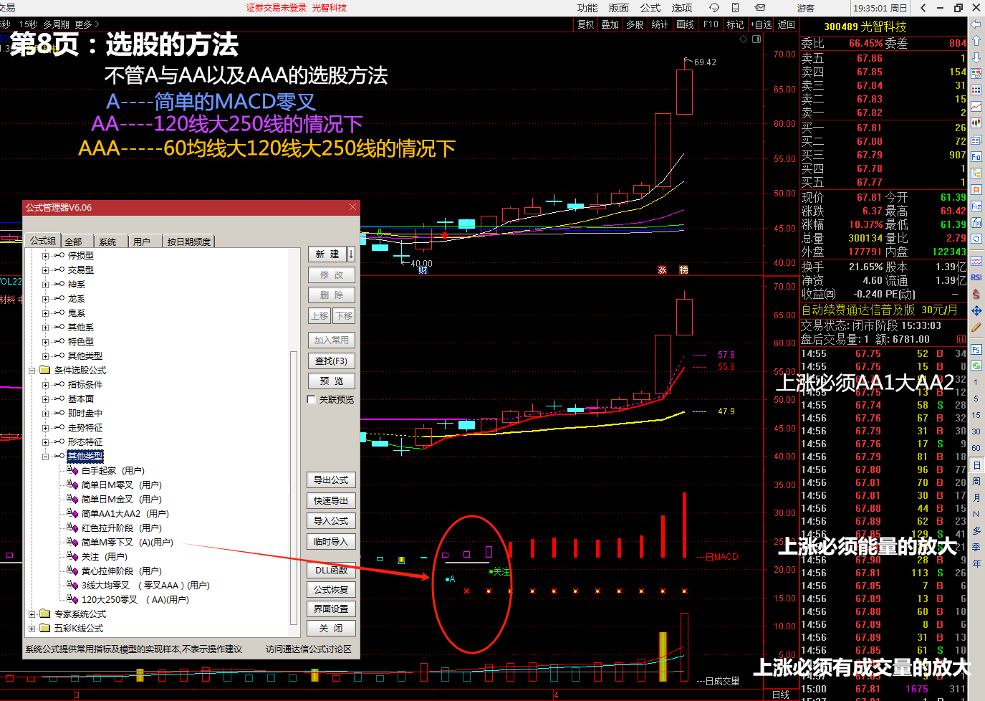Click the headset support icon in top bar
Image resolution: width=985 pixels, height=701 pixels.
(714, 8)
